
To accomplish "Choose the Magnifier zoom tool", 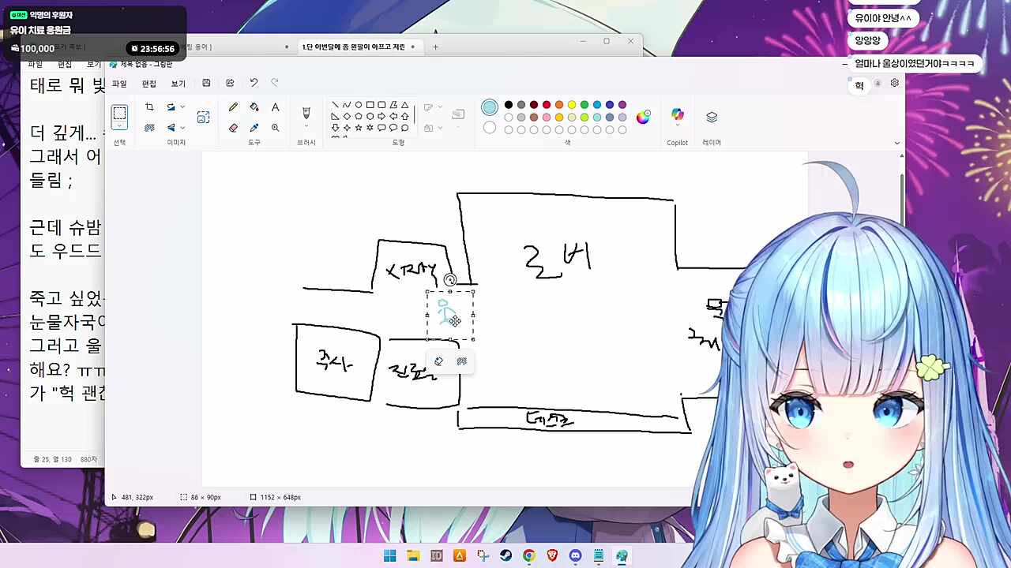I will (275, 128).
